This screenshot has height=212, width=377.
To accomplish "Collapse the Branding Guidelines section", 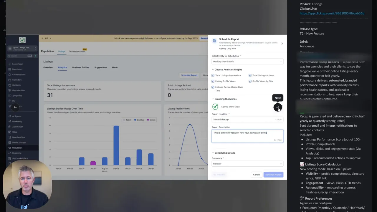I will [x=213, y=99].
